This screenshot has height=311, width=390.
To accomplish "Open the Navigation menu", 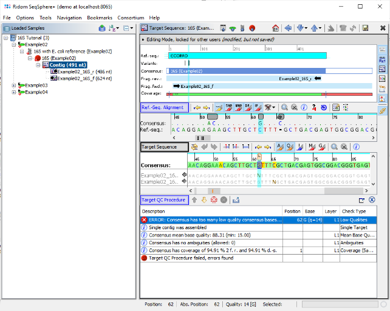I will click(69, 18).
